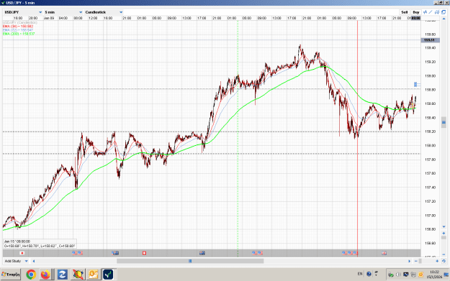
Task: Click vertical zoom out minus button
Action: tap(444, 254)
